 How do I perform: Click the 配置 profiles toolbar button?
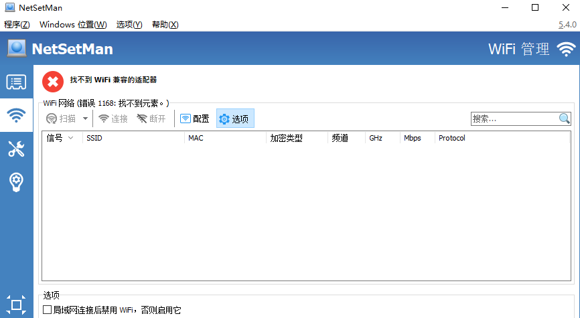pos(195,119)
